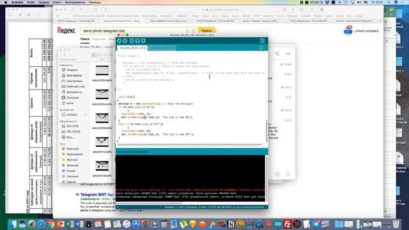Open Документы in Finder sidebar

(x=72, y=92)
